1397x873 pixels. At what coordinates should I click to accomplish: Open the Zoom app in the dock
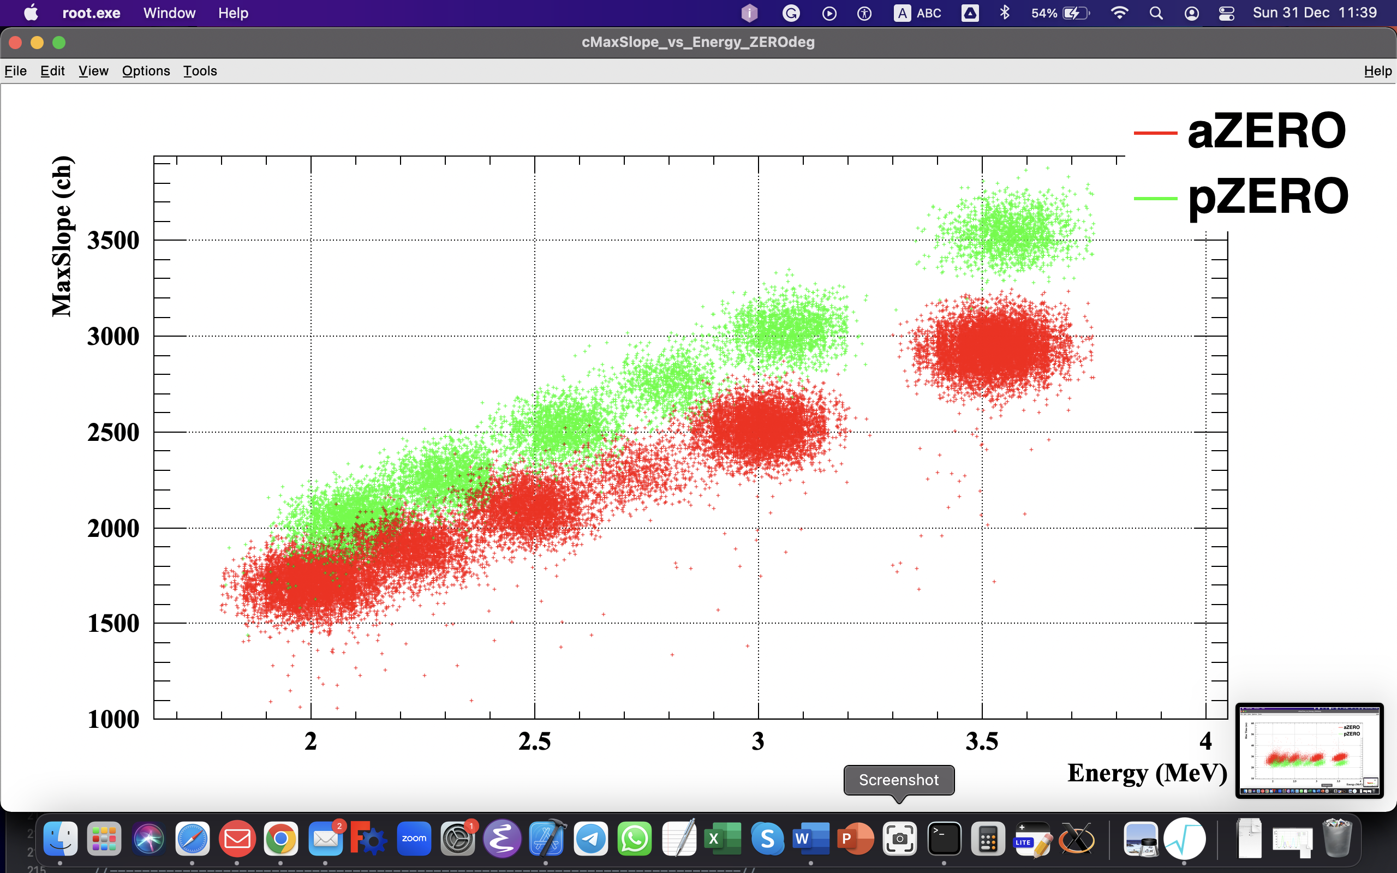click(x=414, y=839)
